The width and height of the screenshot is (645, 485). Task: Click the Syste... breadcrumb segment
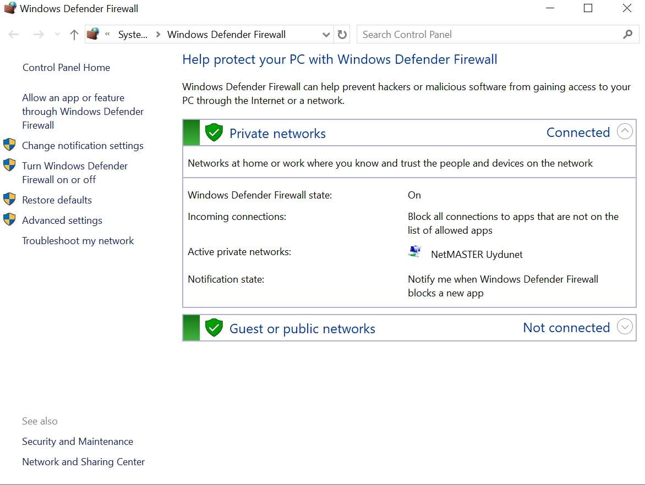pos(133,35)
